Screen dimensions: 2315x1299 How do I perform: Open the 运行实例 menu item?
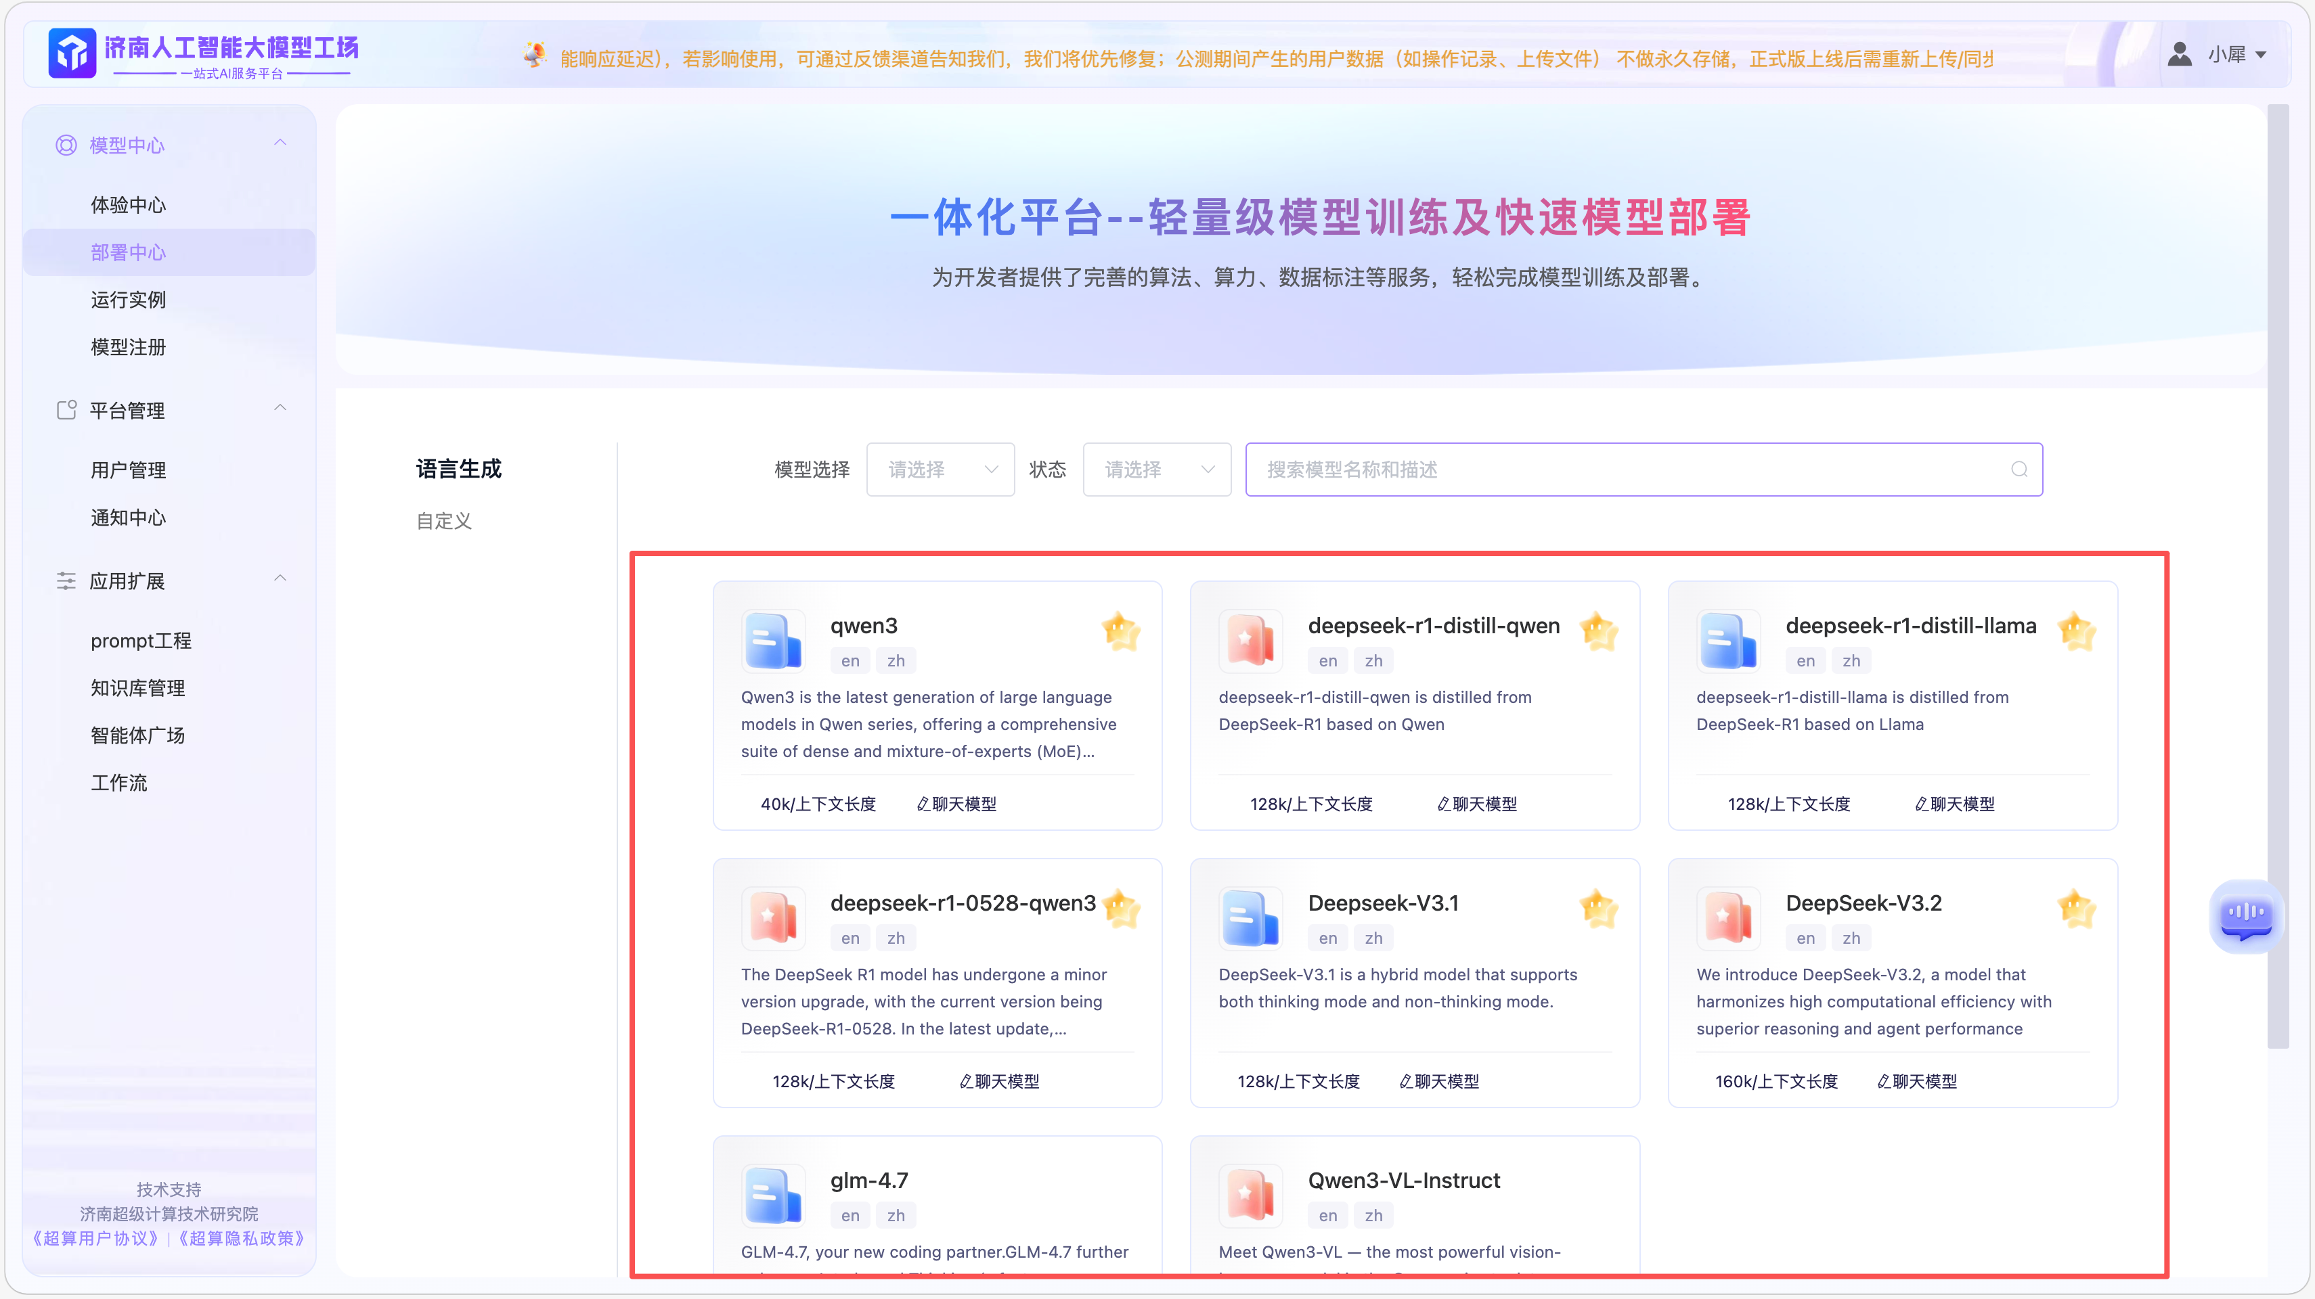pos(129,300)
